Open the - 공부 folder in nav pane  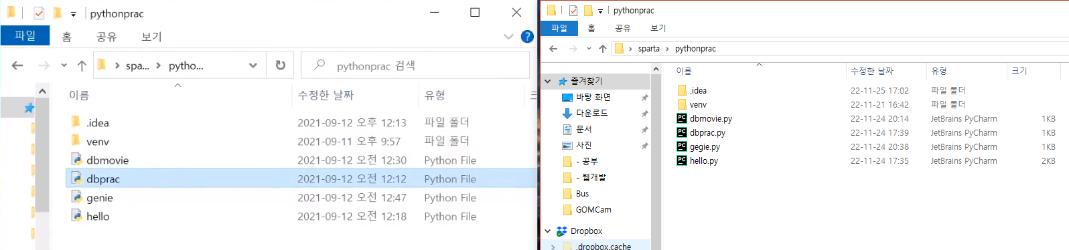587,161
